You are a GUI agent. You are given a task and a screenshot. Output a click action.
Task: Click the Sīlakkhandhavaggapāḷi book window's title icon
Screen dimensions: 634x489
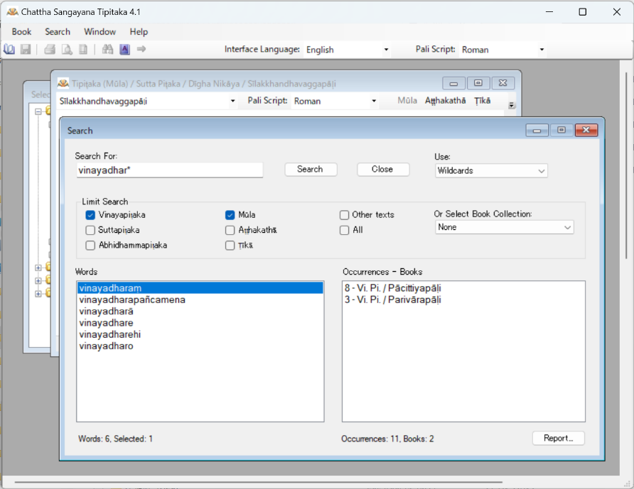(x=63, y=84)
